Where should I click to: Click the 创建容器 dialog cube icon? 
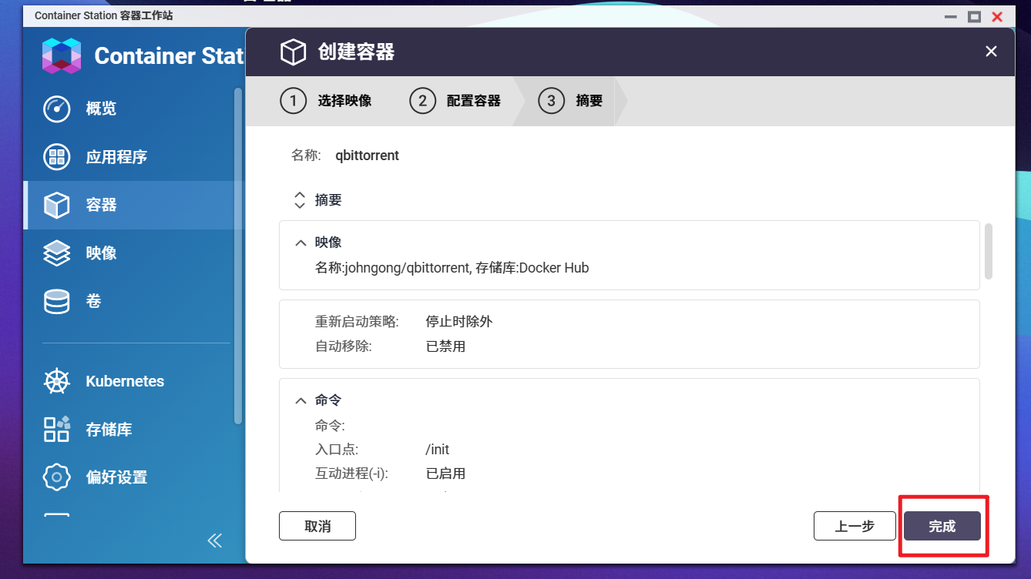pos(293,52)
